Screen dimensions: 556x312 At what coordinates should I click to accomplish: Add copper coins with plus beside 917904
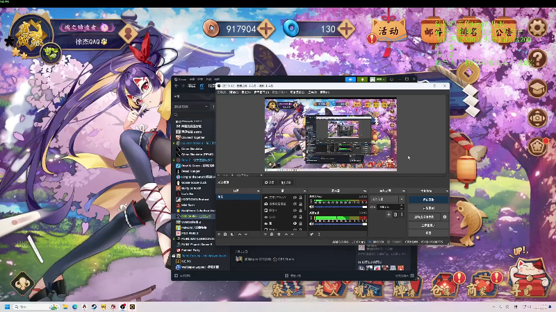coord(266,28)
